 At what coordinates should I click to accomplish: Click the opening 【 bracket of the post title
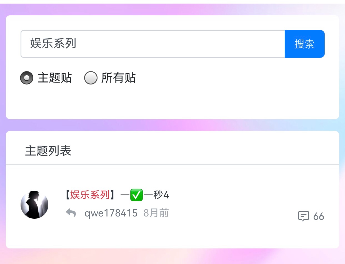[x=67, y=195]
